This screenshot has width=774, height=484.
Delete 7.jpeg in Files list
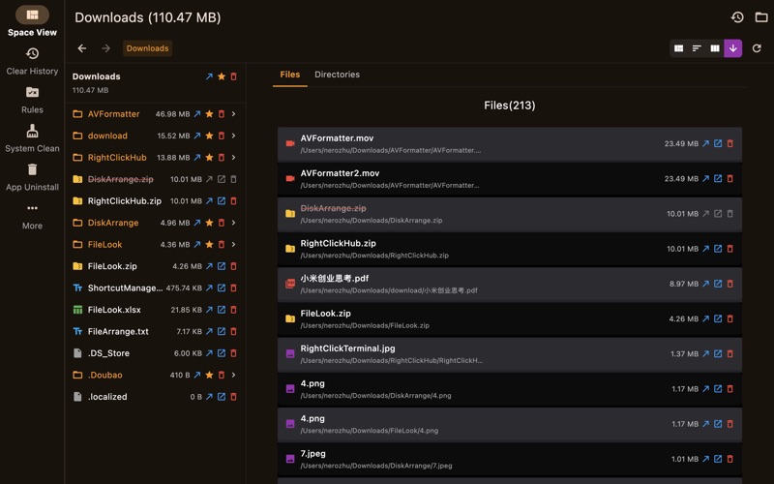pyautogui.click(x=730, y=459)
